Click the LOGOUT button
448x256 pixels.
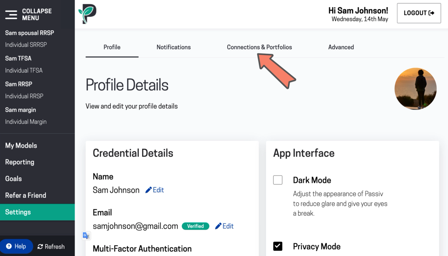419,13
